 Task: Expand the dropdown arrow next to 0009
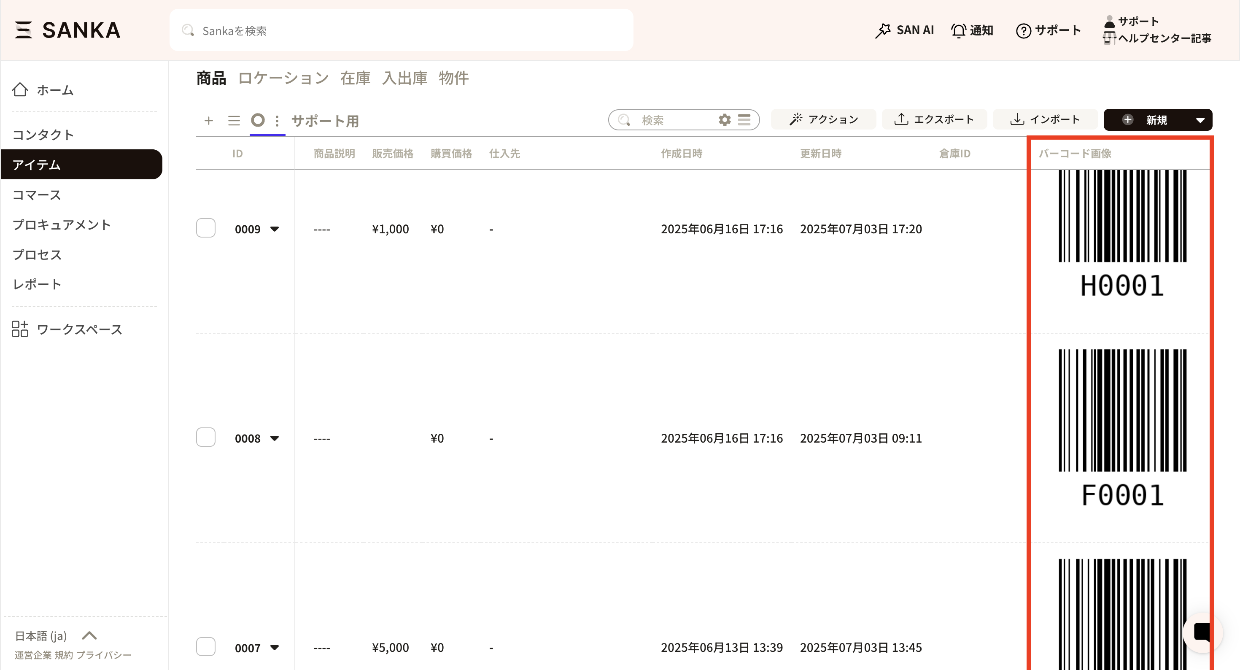(x=275, y=229)
